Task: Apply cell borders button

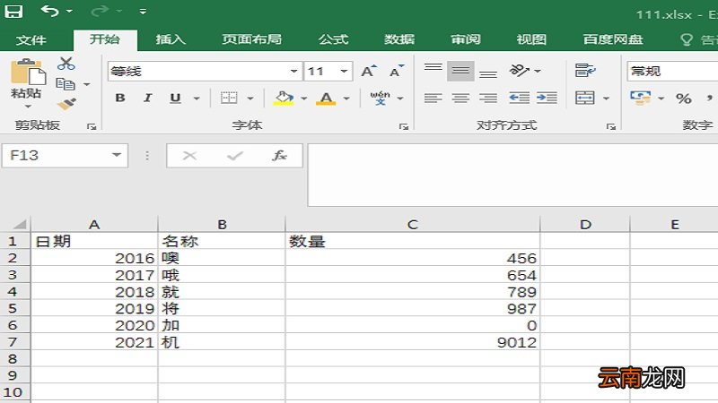Action: (x=229, y=98)
